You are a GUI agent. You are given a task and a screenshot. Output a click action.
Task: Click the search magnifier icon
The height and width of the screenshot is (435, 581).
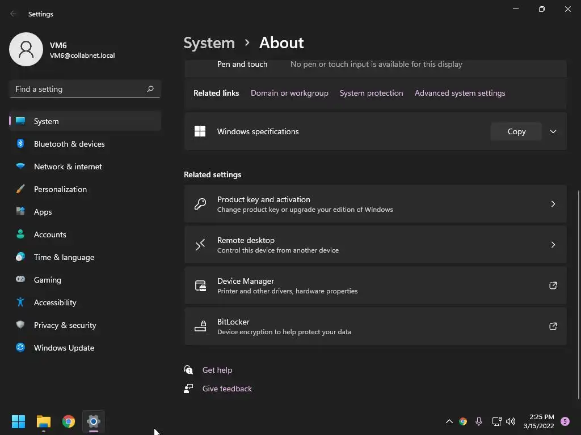tap(150, 89)
